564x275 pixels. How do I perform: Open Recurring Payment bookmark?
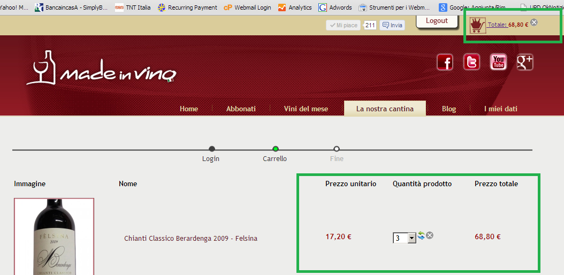(187, 7)
